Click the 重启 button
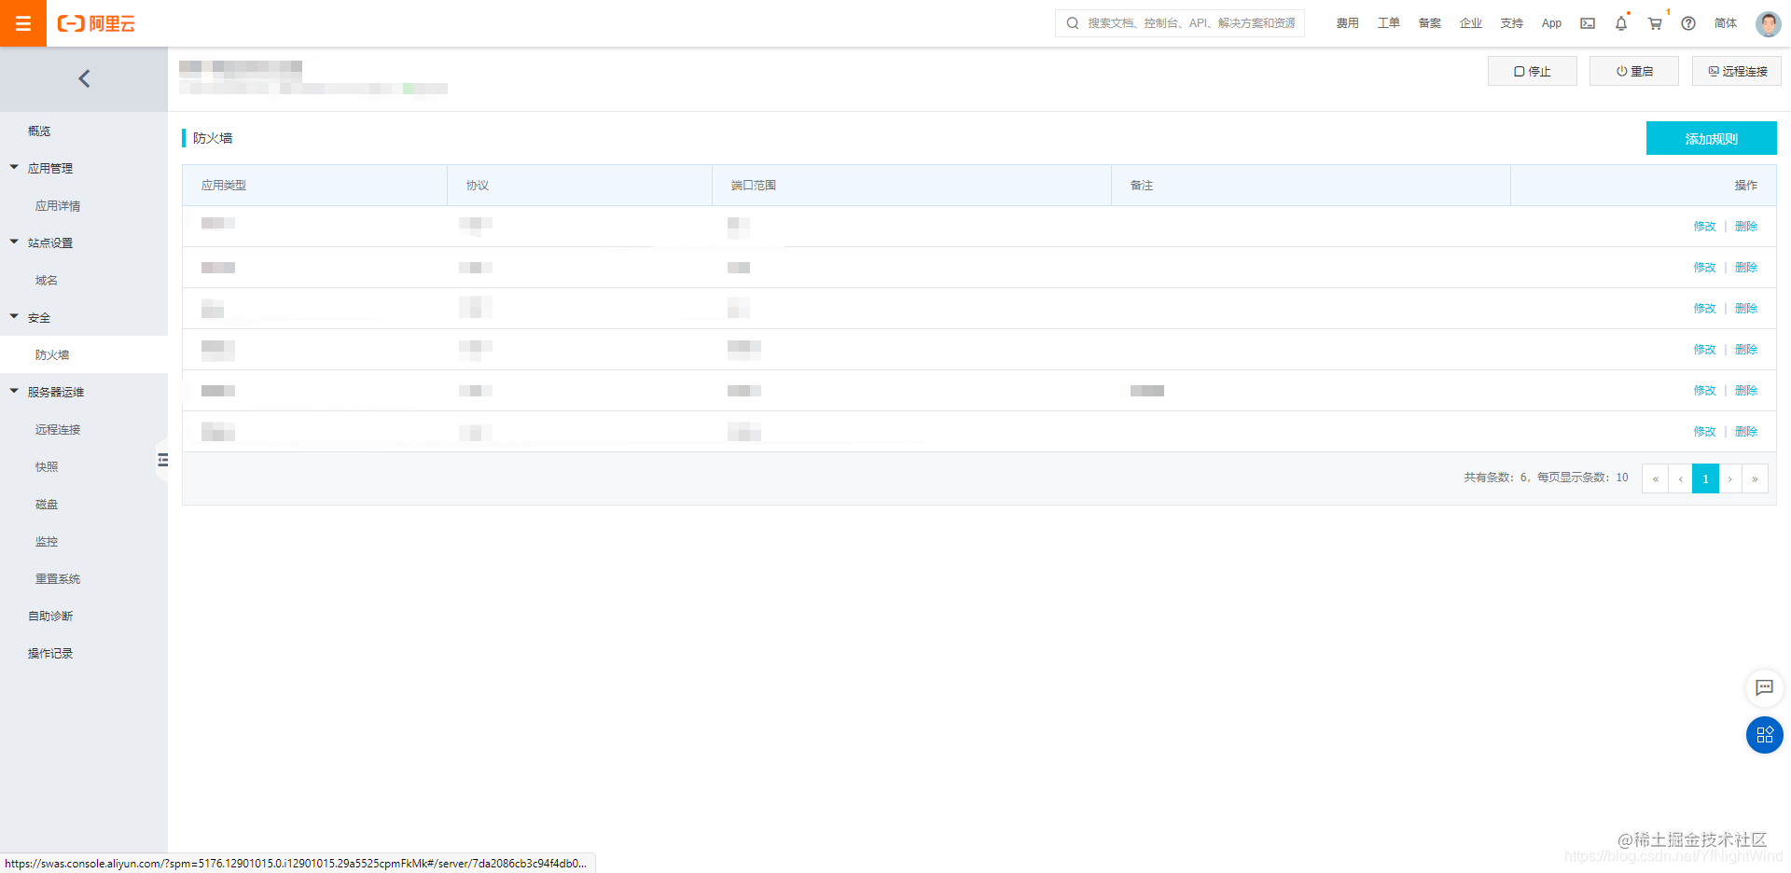The image size is (1791, 873). click(x=1634, y=71)
